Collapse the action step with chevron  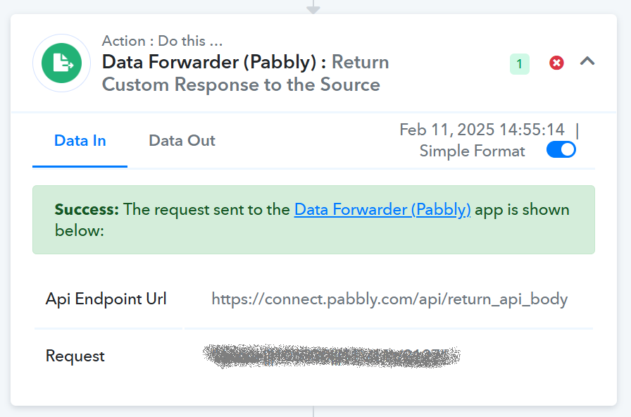click(587, 61)
